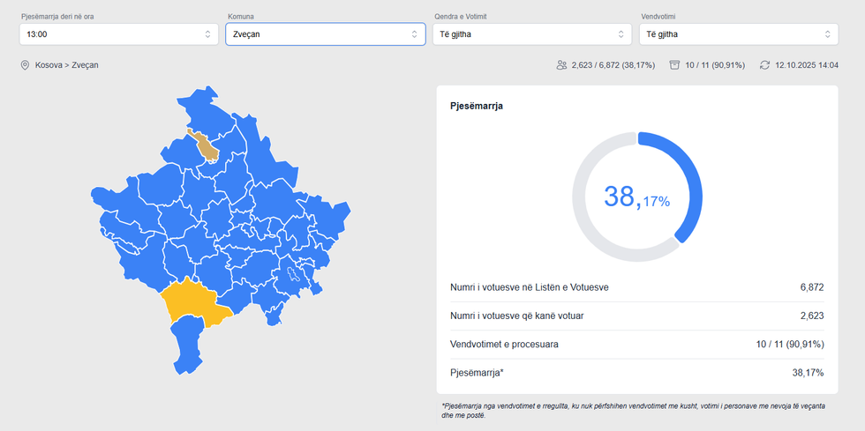865x431 pixels.
Task: Expand the Vendvotimi dropdown
Action: tap(739, 34)
